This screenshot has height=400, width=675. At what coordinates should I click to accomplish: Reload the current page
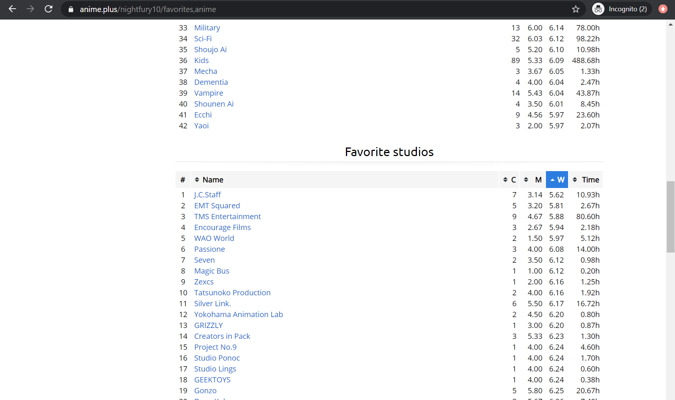(48, 9)
